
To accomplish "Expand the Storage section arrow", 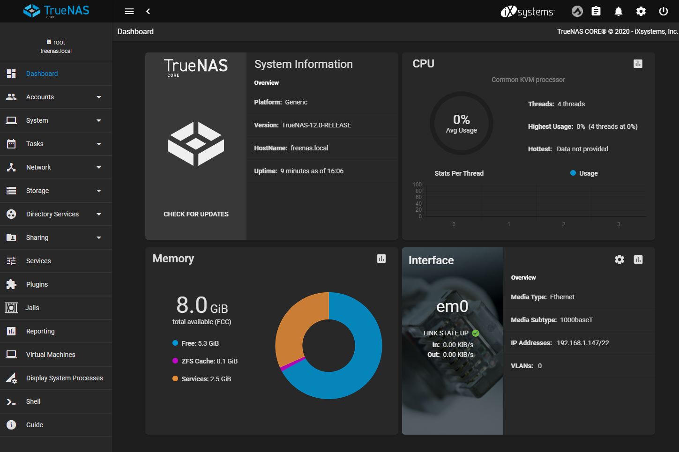I will [x=99, y=191].
